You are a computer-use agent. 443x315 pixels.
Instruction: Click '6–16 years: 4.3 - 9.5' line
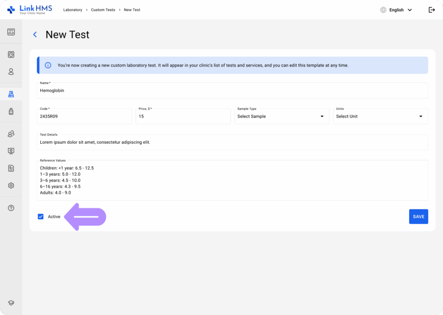pos(60,186)
